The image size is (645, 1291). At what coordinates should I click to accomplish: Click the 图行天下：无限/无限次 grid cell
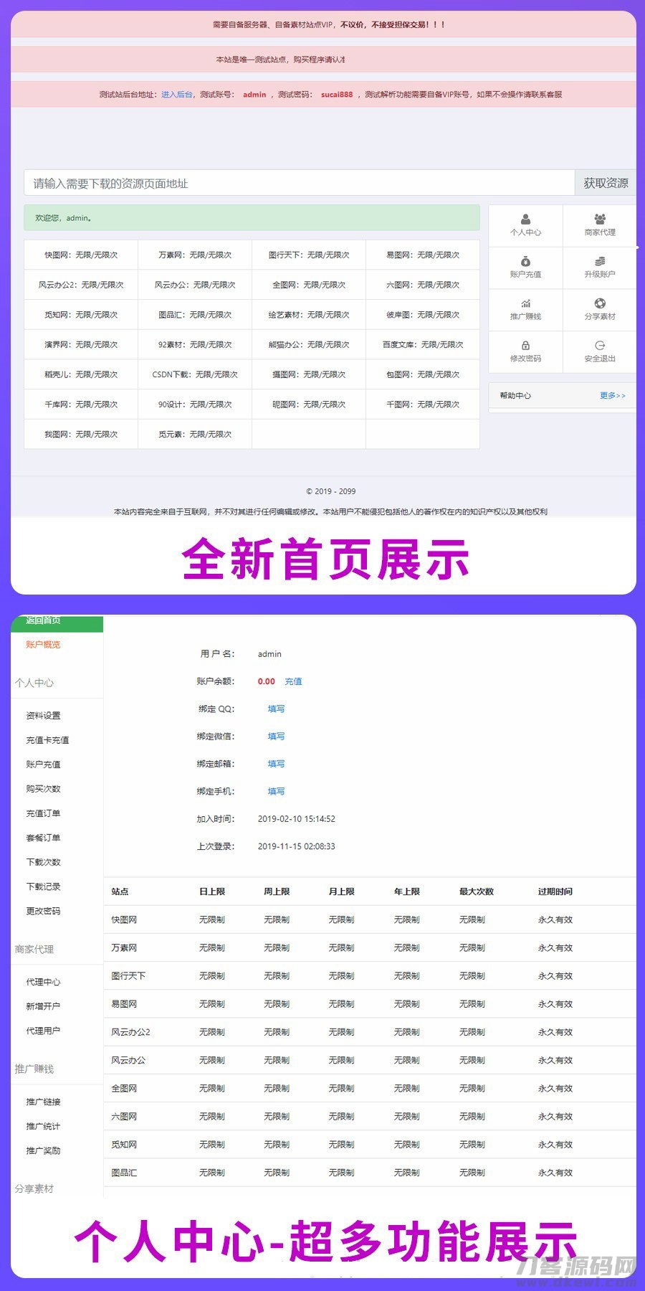[309, 255]
